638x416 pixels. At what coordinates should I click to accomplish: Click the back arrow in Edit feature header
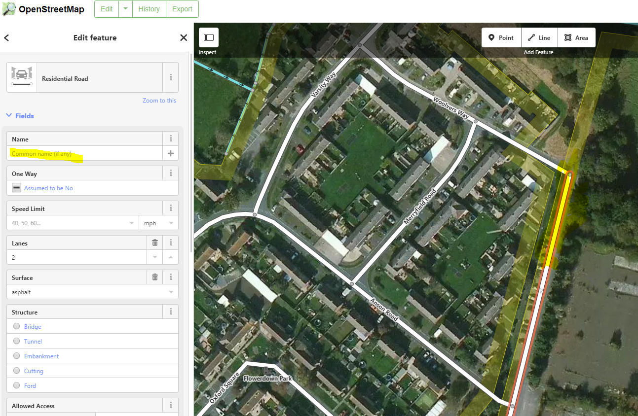[7, 38]
